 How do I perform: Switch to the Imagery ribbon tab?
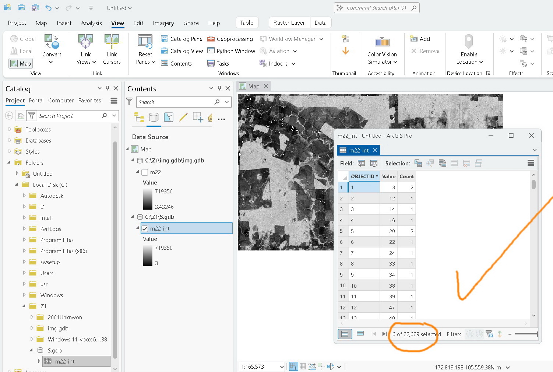[163, 23]
